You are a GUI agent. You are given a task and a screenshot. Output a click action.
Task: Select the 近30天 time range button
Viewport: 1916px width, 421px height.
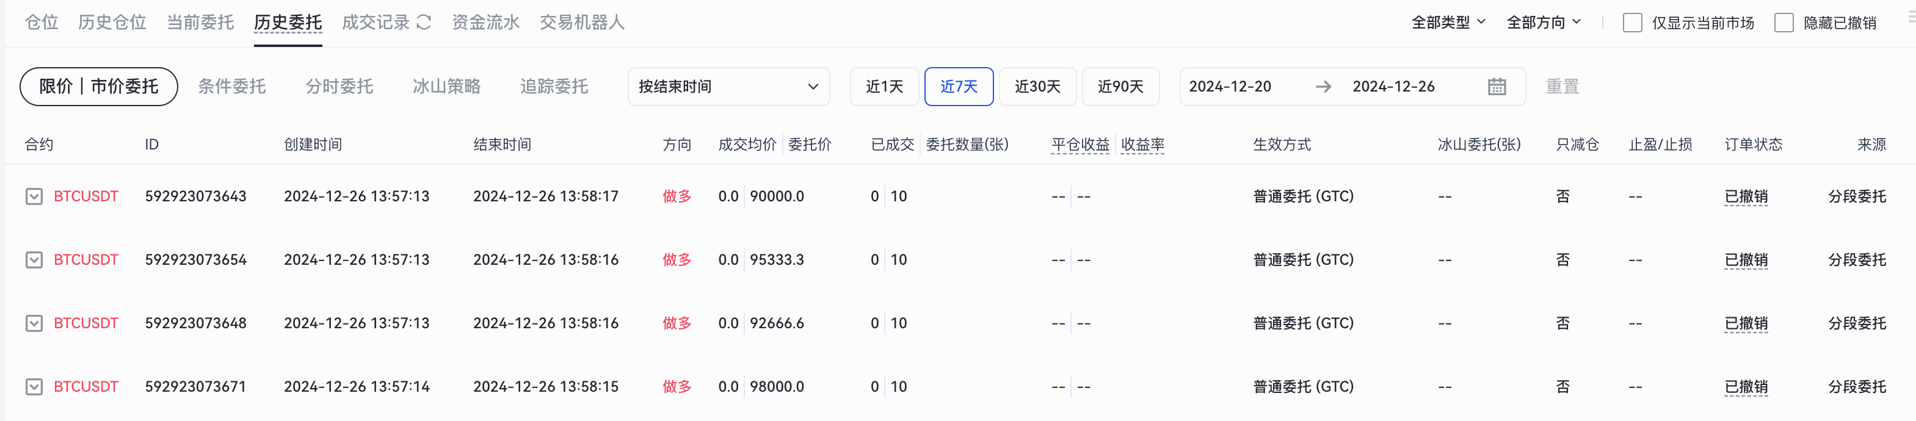coord(1037,87)
